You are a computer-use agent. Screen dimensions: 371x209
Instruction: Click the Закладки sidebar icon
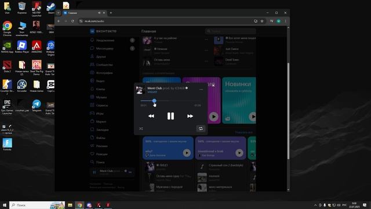(x=92, y=129)
